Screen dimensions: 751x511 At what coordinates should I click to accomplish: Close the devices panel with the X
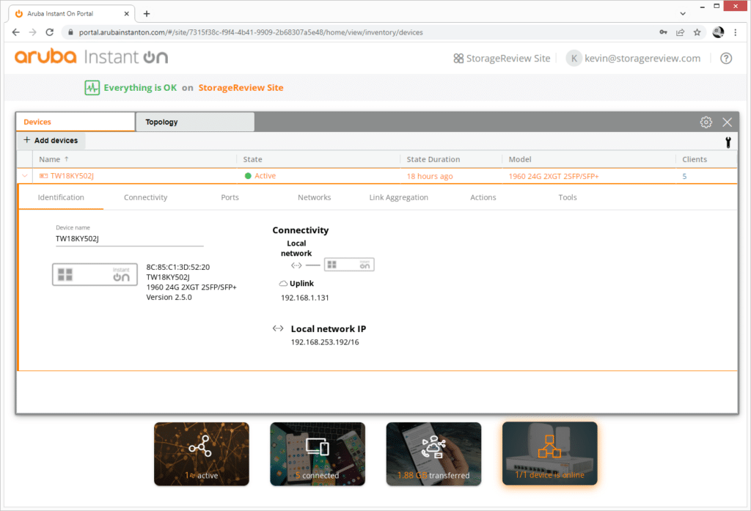click(727, 122)
